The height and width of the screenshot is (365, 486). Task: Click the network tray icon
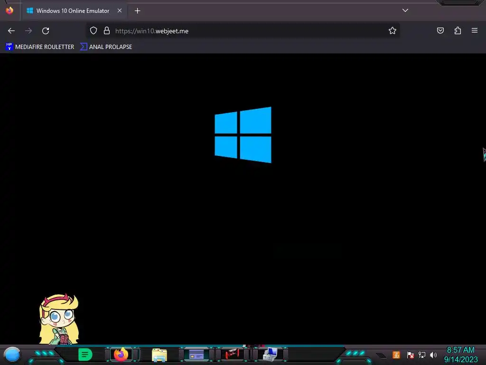422,355
